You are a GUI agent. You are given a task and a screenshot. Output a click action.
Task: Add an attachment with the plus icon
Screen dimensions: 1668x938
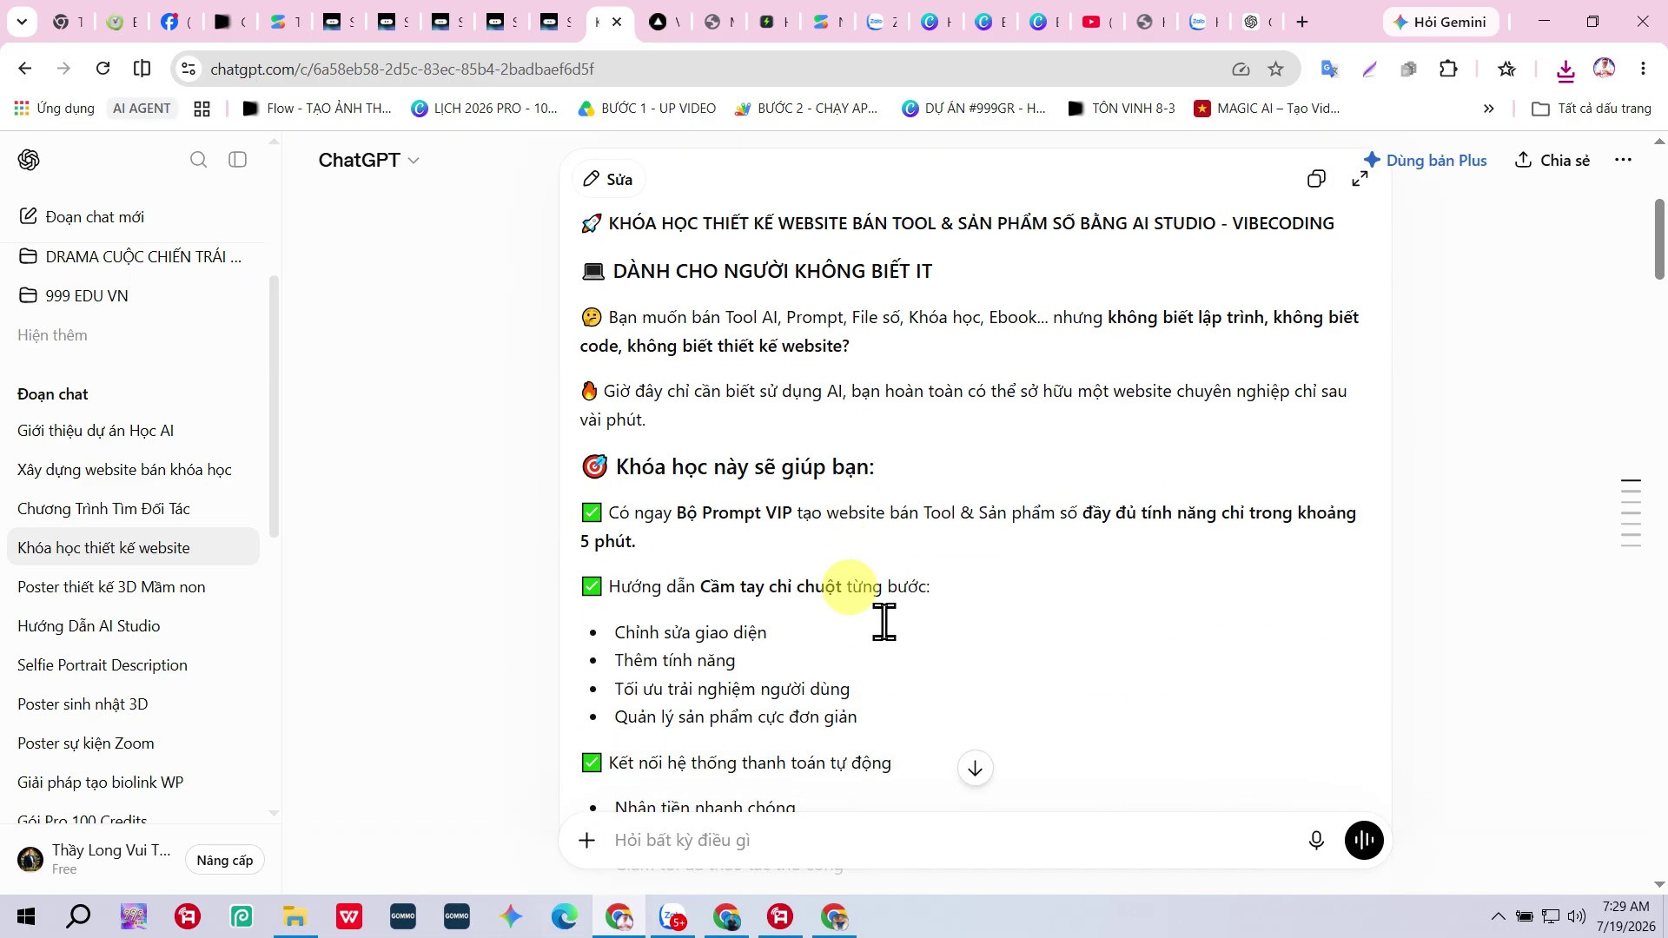click(587, 840)
